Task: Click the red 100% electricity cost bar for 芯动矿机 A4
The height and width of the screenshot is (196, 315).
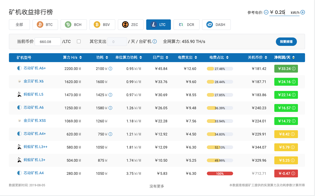Action: pos(220,173)
